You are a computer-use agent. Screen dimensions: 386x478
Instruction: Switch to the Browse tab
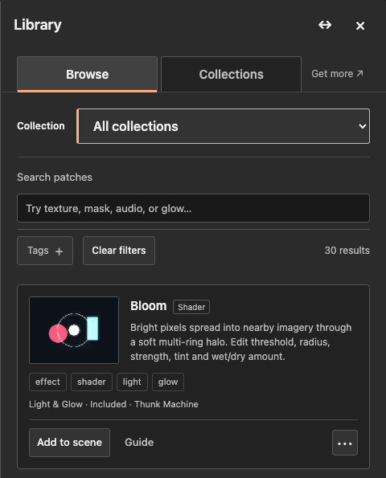point(88,74)
